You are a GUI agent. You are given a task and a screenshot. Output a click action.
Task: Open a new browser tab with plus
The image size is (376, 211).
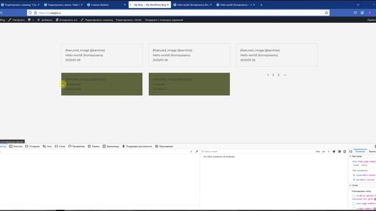(x=261, y=5)
